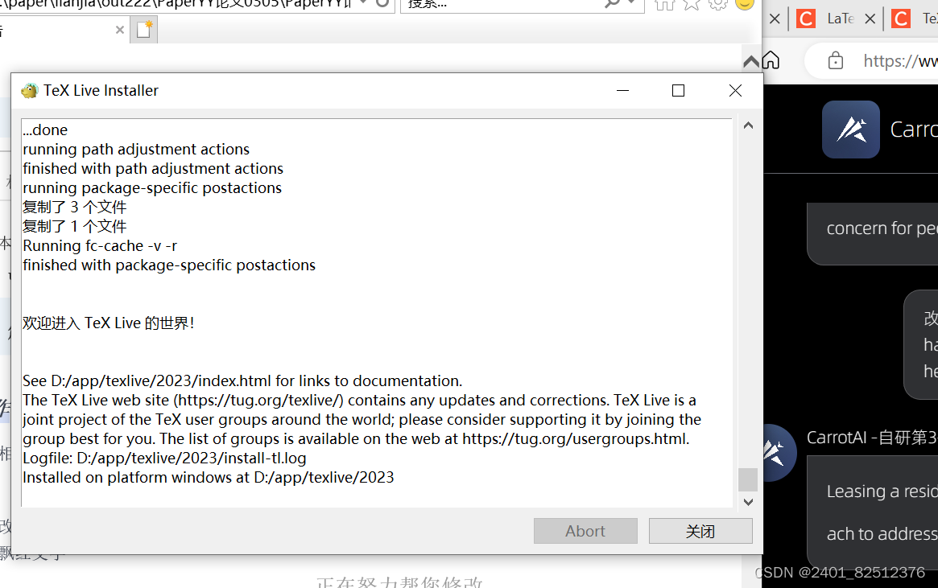Screen dimensions: 938x588
Task: Click the CarrotAI logo in the right browser
Action: pyautogui.click(x=851, y=129)
